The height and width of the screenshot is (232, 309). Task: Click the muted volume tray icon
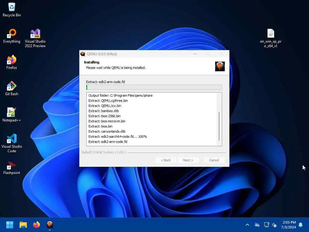click(274, 225)
